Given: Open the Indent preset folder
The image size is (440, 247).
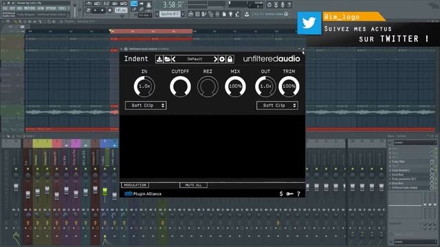Looking at the screenshot, I should tap(167, 59).
